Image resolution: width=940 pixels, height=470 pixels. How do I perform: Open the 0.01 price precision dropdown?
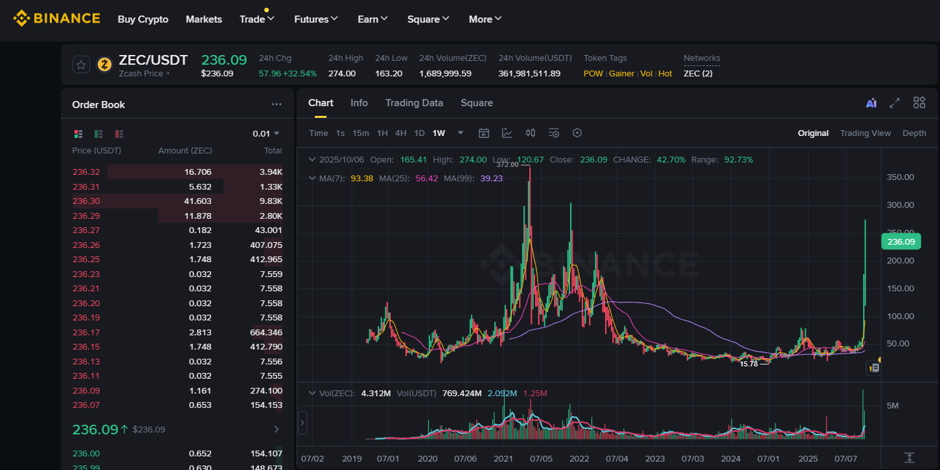pos(266,134)
